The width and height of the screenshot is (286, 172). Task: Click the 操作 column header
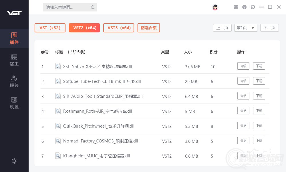pos(241,52)
